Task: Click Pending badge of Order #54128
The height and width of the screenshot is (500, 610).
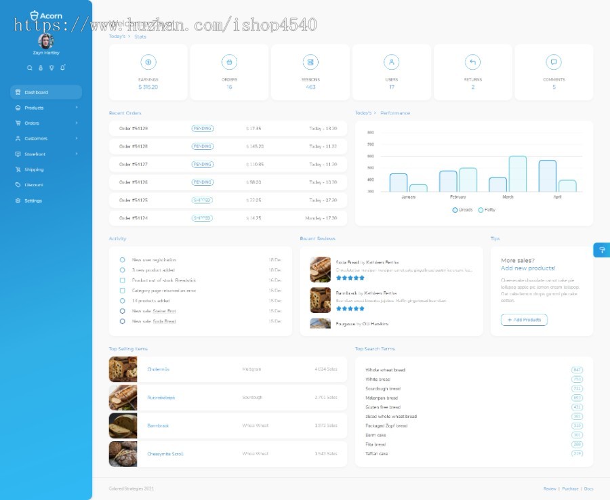Action: click(203, 146)
